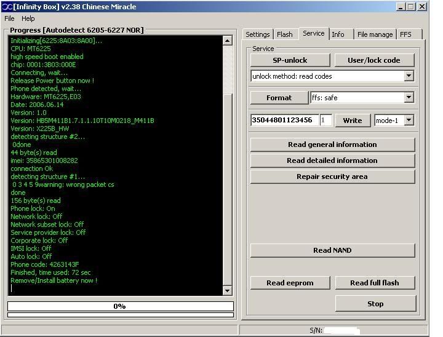Minimize the Infinity Box window
The height and width of the screenshot is (337, 443).
coord(401,7)
